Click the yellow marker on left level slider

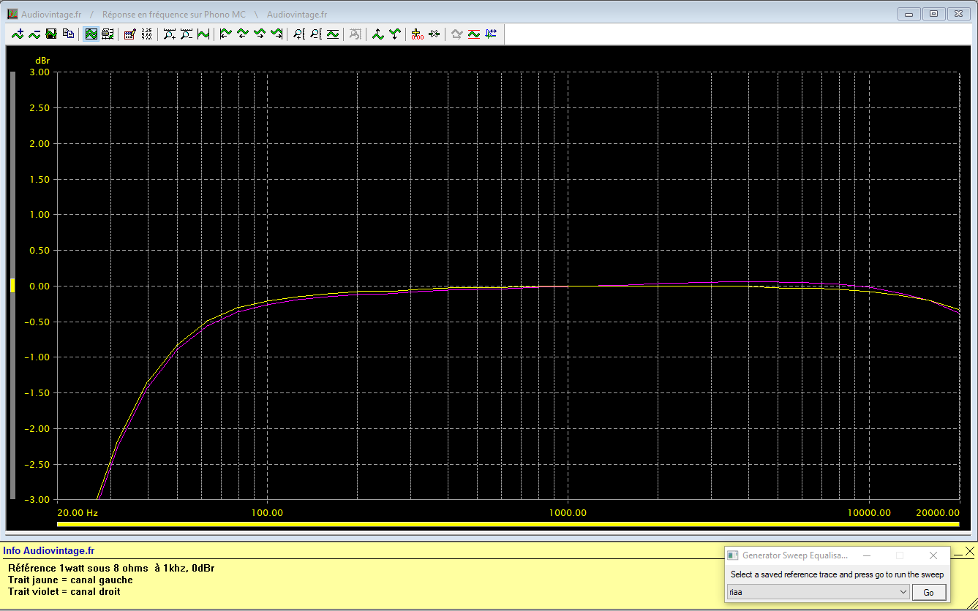click(12, 286)
